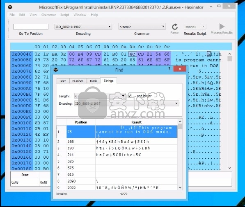The image size is (245, 207).
Task: Select result row with position 2893
Action: point(117,181)
